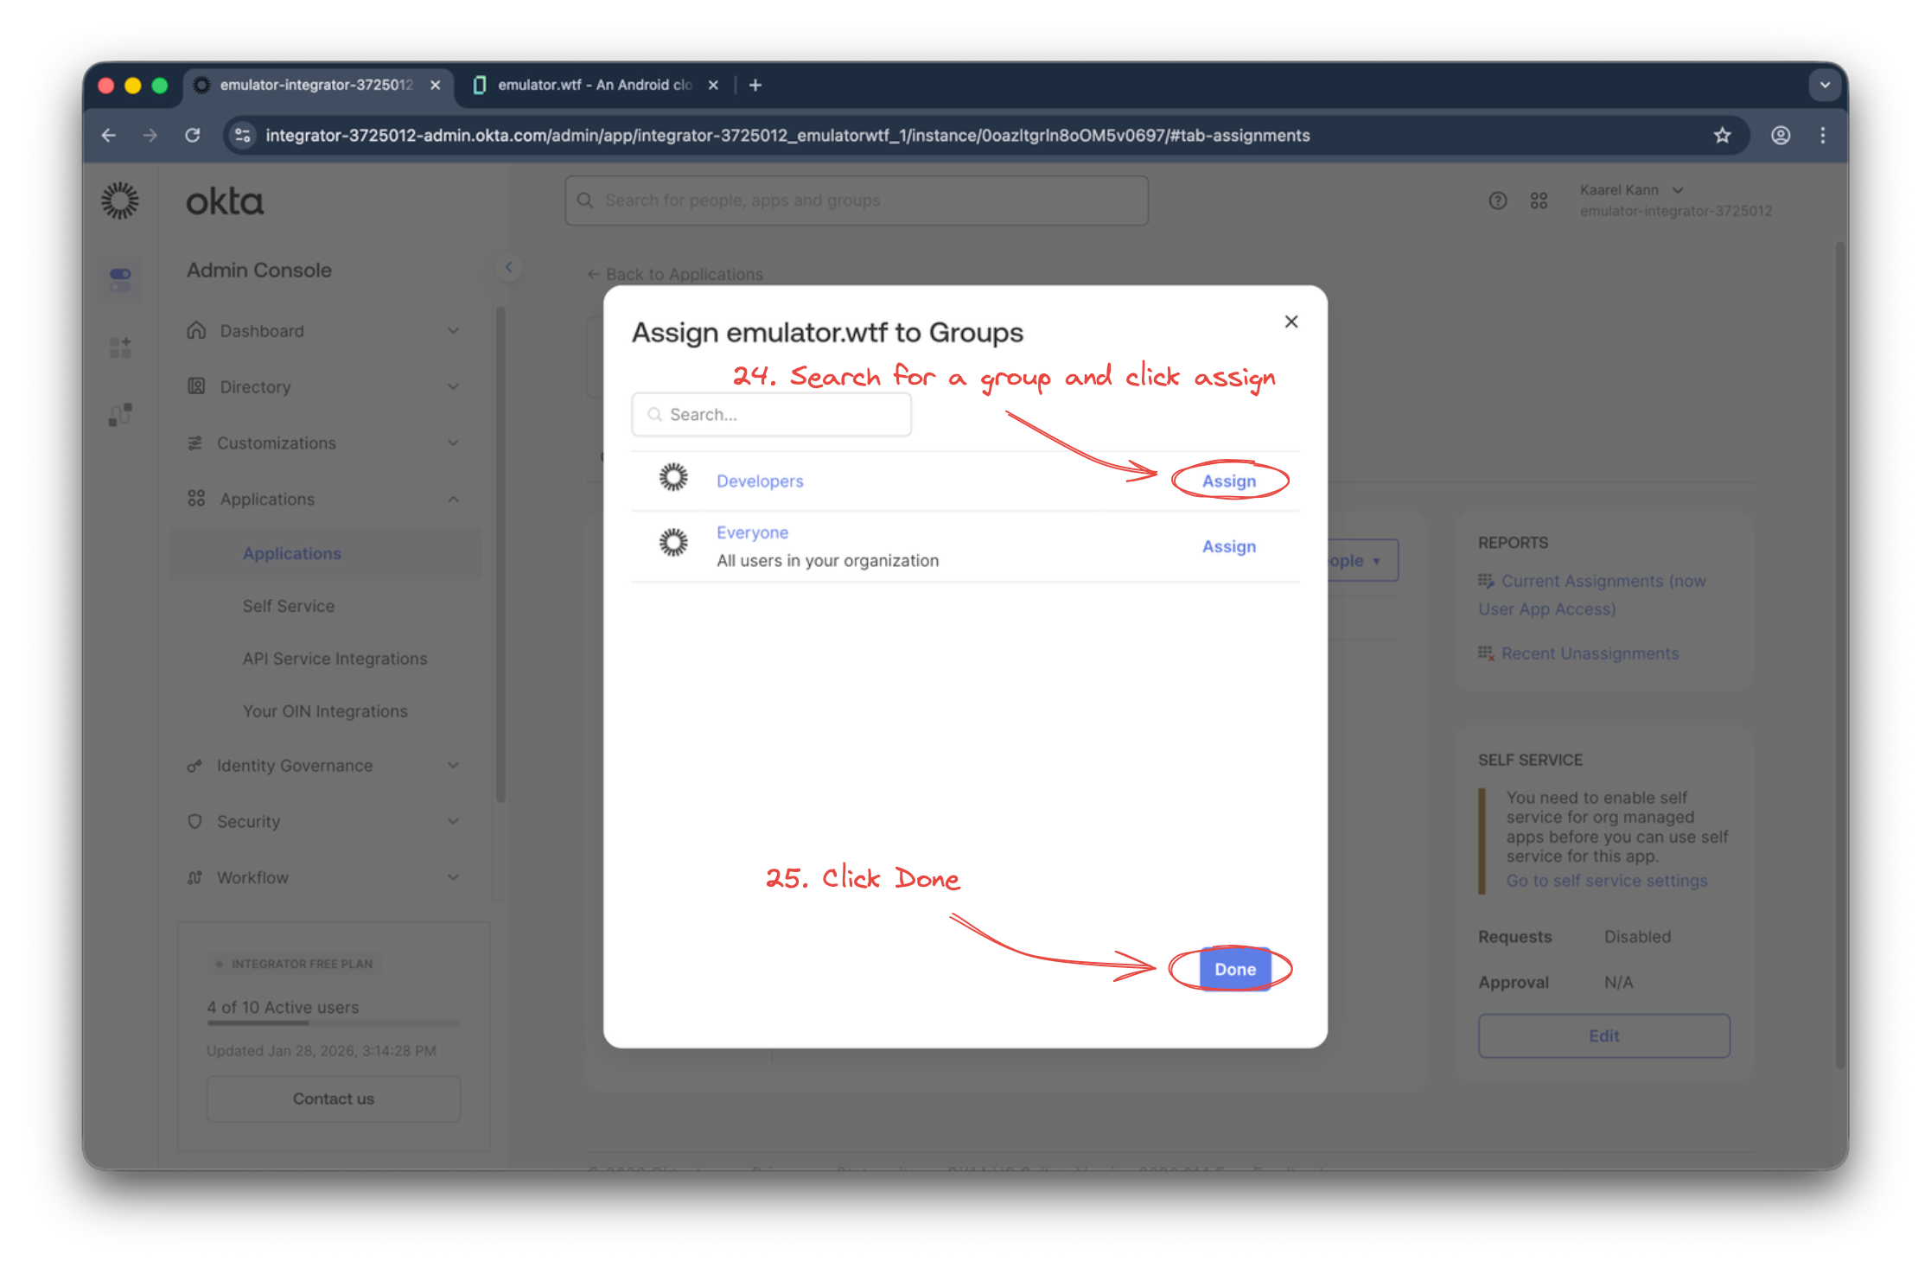
Task: Click the Everyone group logo icon
Action: [x=673, y=543]
